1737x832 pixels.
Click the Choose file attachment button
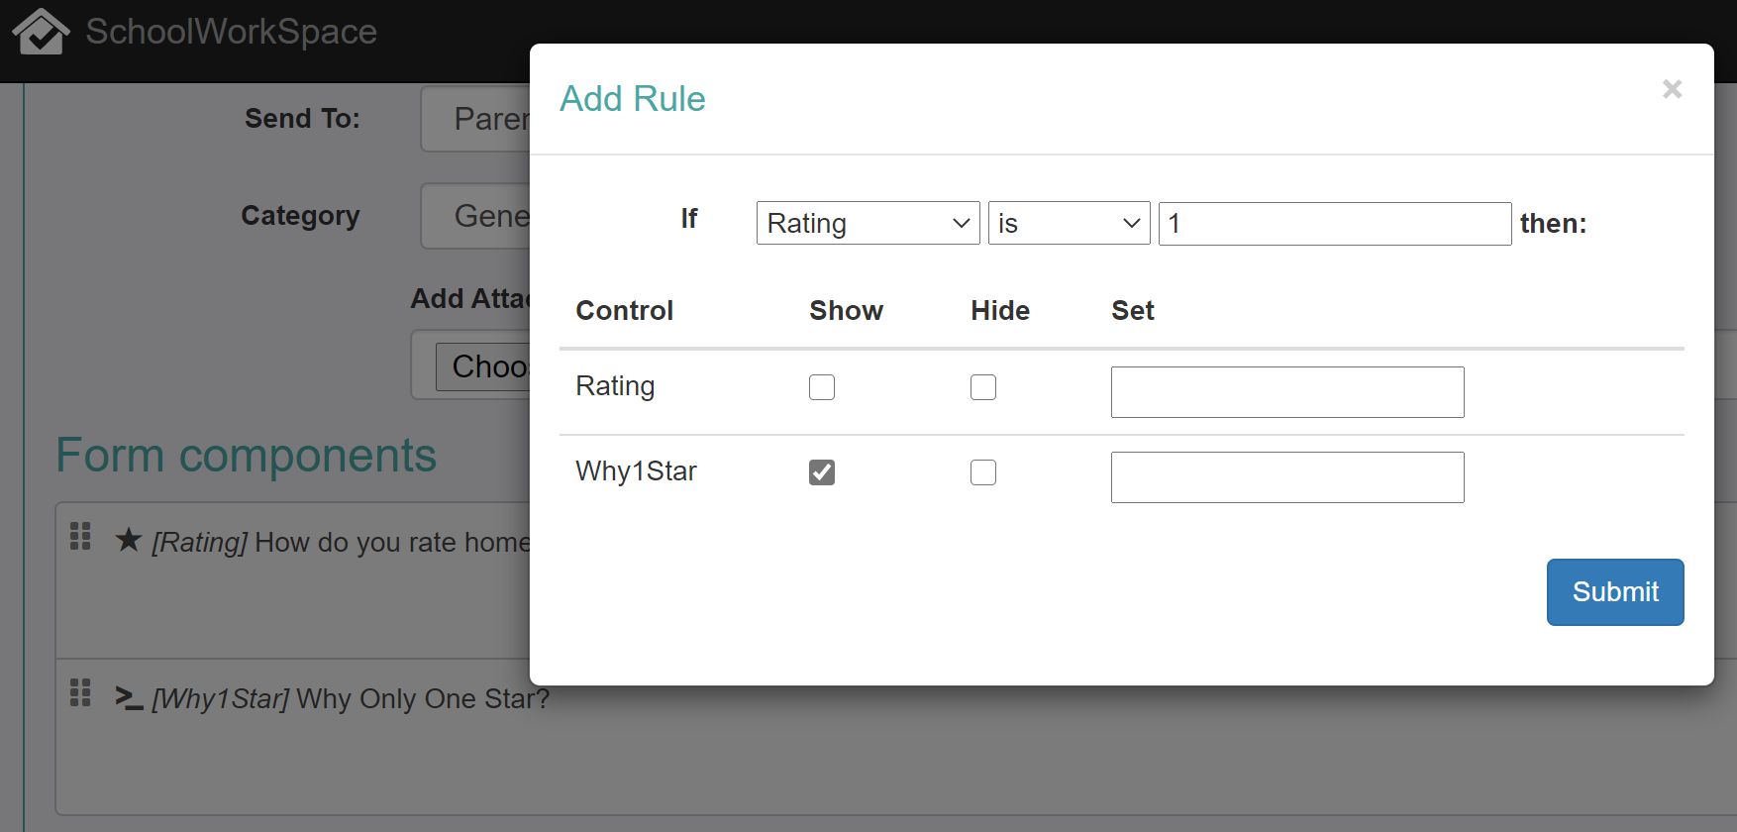tap(484, 366)
